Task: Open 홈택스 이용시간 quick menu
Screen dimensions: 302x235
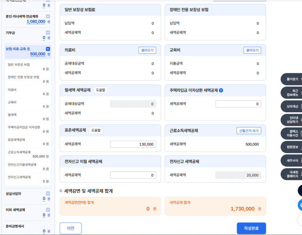Action: (x=291, y=133)
